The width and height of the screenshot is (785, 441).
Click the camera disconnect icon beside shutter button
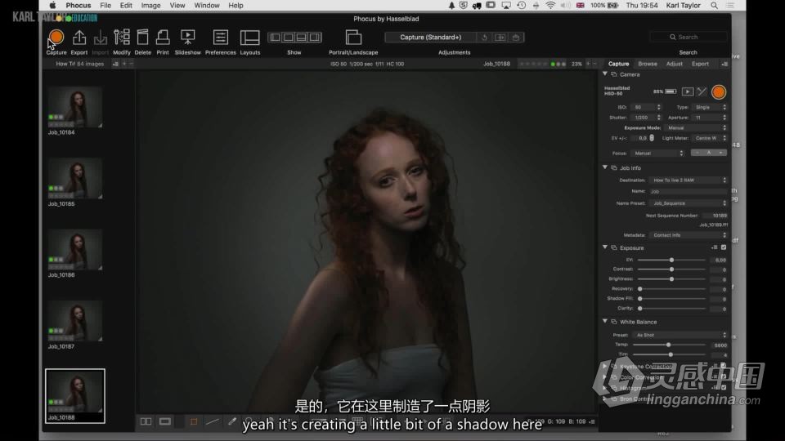[x=702, y=91]
